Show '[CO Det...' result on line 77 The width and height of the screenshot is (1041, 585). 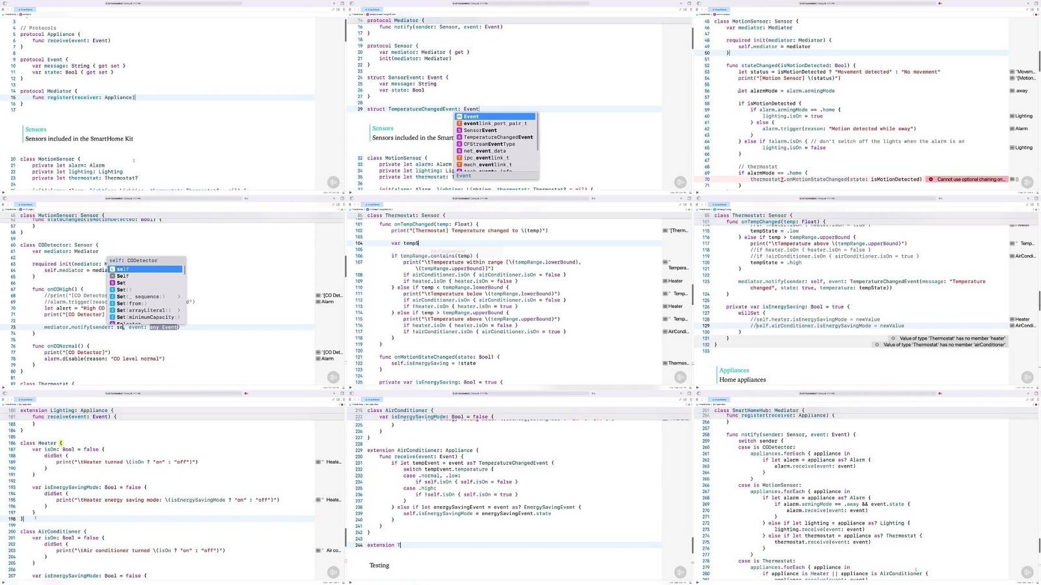pos(329,352)
